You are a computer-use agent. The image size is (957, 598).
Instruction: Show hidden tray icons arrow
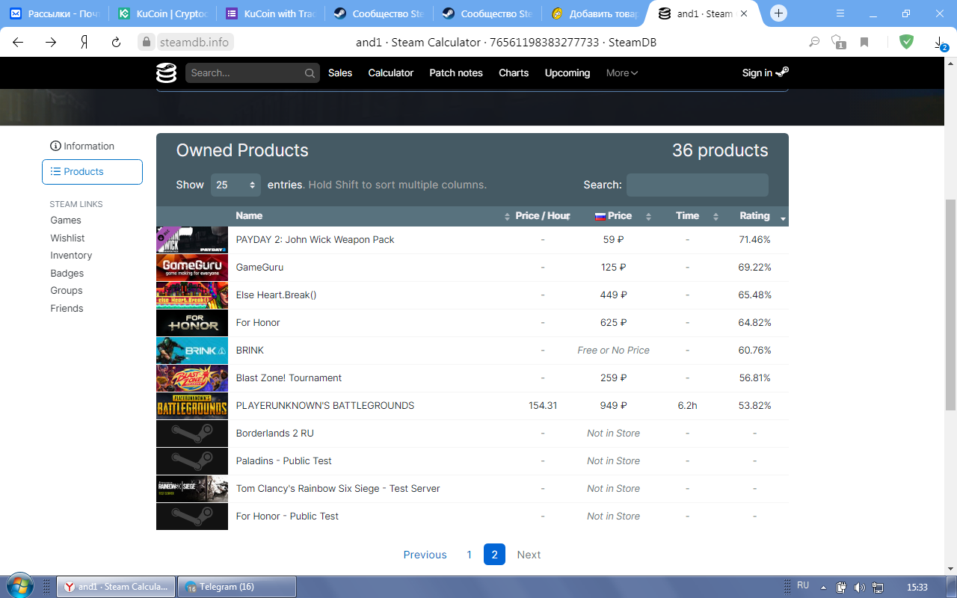(823, 588)
